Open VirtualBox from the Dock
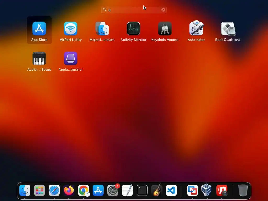Image resolution: width=268 pixels, height=201 pixels. pyautogui.click(x=206, y=190)
